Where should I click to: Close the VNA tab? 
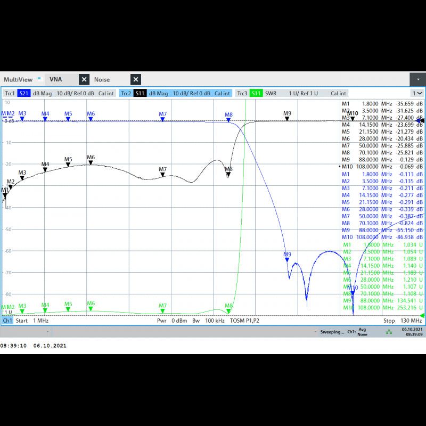coord(84,79)
